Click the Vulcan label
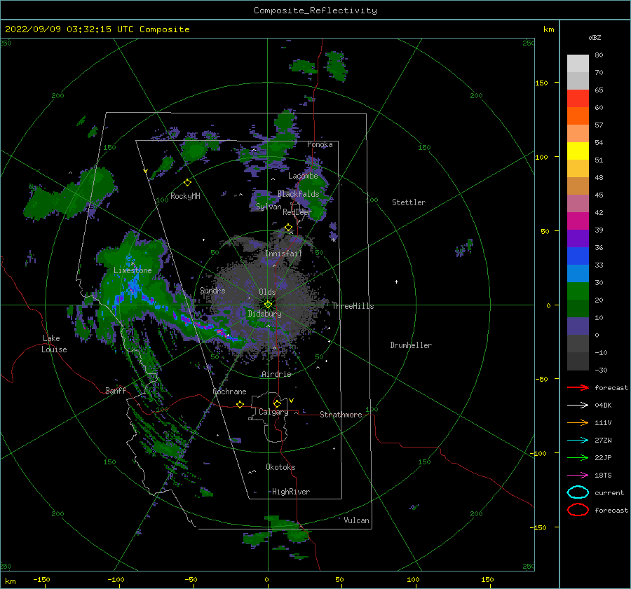Screen dimensions: 631x589 click(x=357, y=520)
